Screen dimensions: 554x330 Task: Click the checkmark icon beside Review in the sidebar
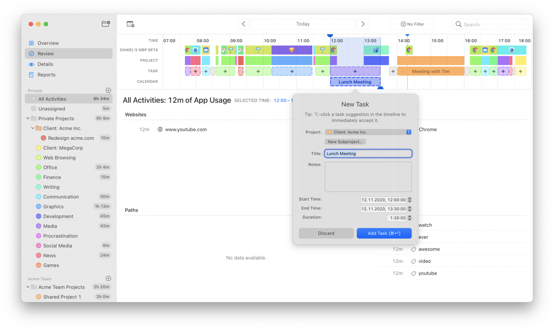click(31, 53)
